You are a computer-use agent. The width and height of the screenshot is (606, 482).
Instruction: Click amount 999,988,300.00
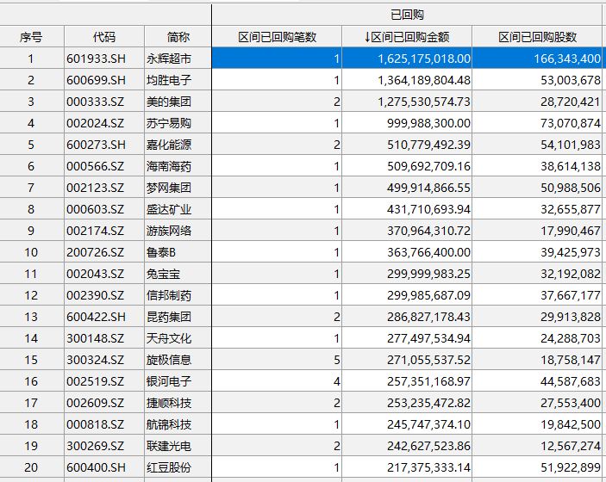[x=428, y=123]
